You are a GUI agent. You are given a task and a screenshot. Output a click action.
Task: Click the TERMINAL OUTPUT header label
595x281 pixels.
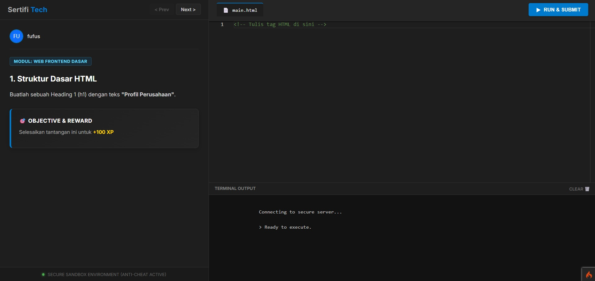[235, 188]
